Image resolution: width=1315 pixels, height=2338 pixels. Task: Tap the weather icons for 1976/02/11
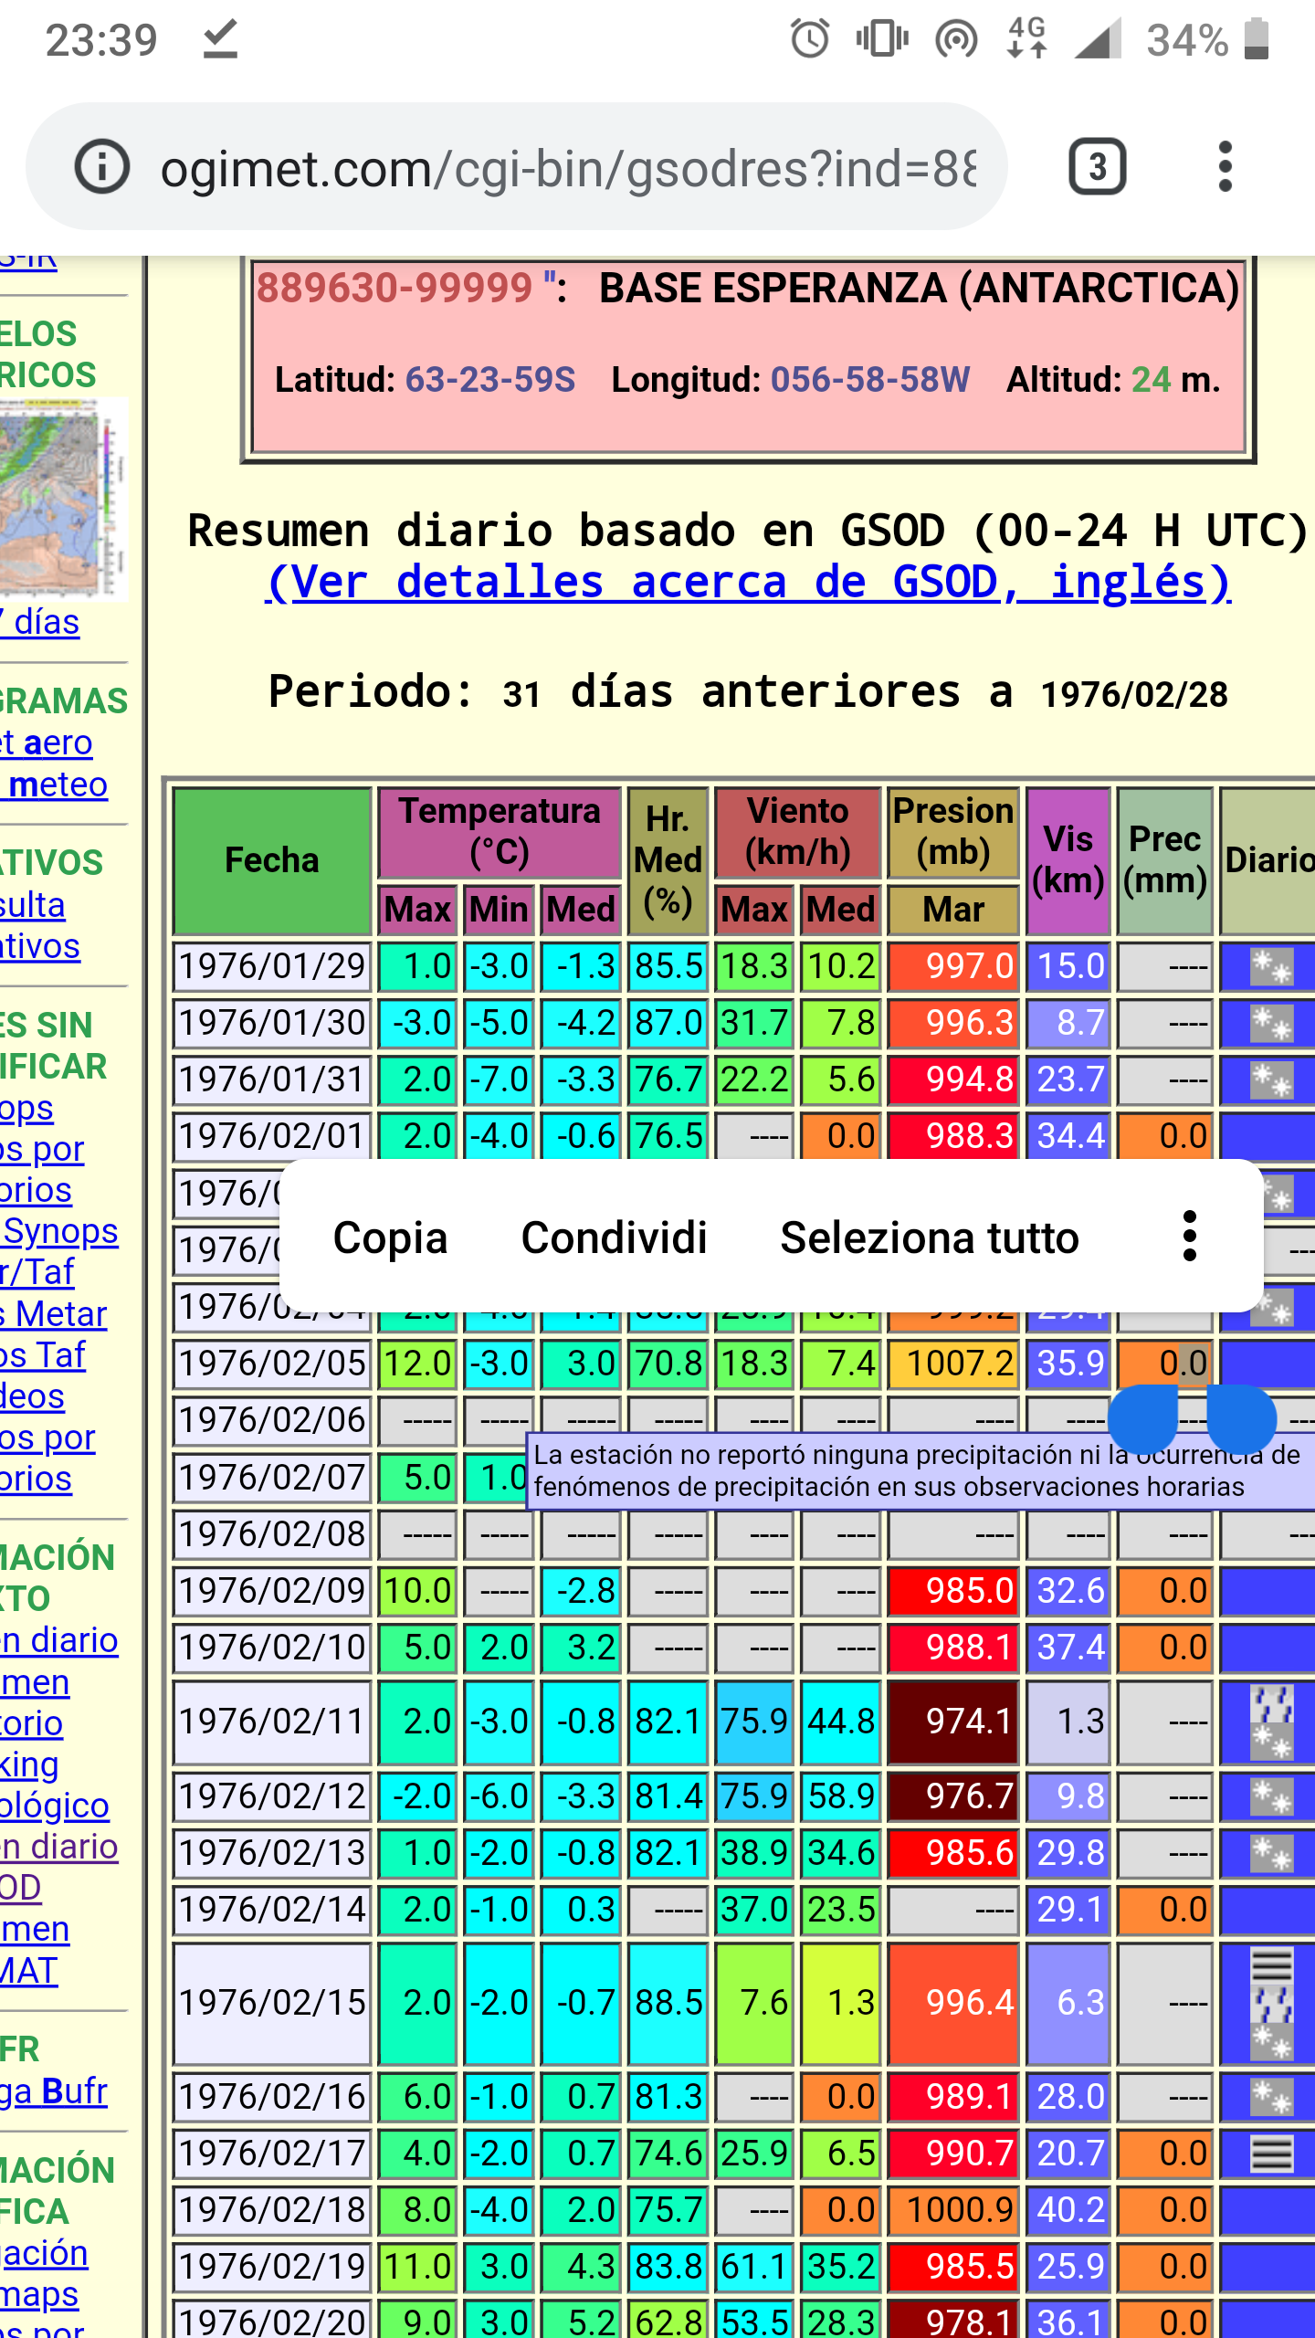pyautogui.click(x=1271, y=1722)
